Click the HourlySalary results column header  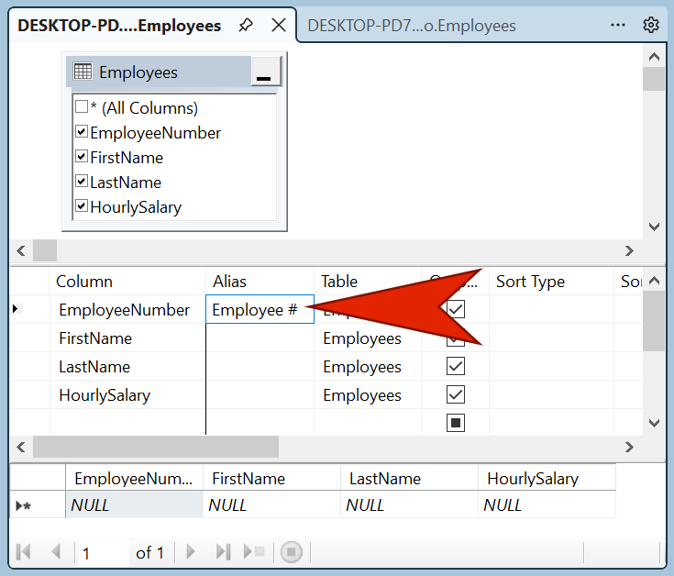coord(547,478)
